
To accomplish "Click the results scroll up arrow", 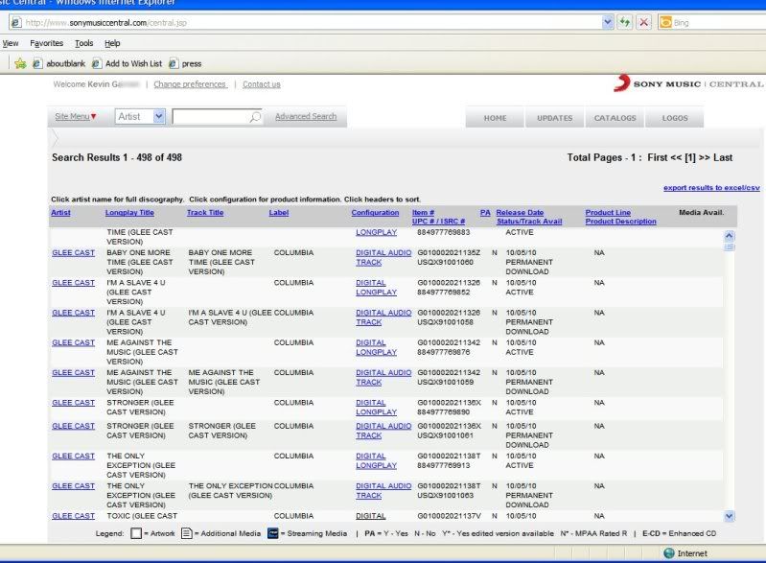I will (729, 236).
